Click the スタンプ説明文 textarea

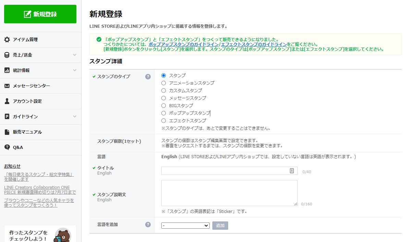(229, 193)
